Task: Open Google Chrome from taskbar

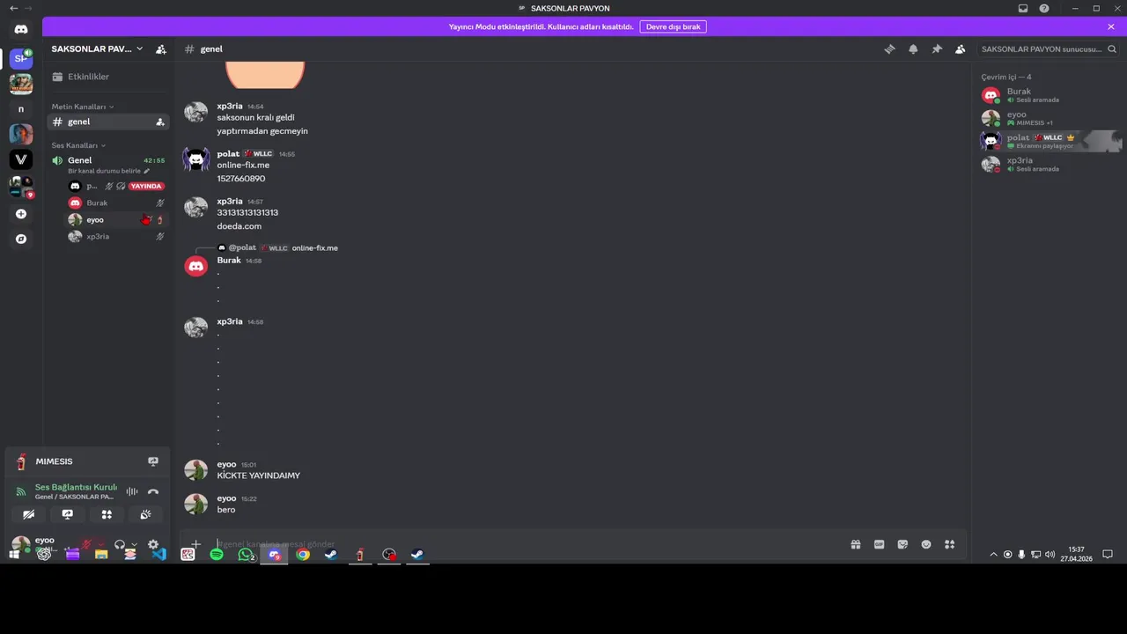Action: 303,555
